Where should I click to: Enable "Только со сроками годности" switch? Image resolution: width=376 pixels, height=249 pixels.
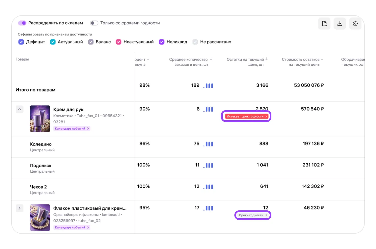pos(94,23)
